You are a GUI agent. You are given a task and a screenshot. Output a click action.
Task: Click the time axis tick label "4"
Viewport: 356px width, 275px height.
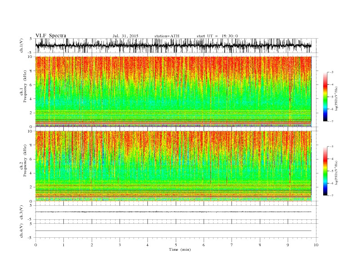(x=147, y=245)
